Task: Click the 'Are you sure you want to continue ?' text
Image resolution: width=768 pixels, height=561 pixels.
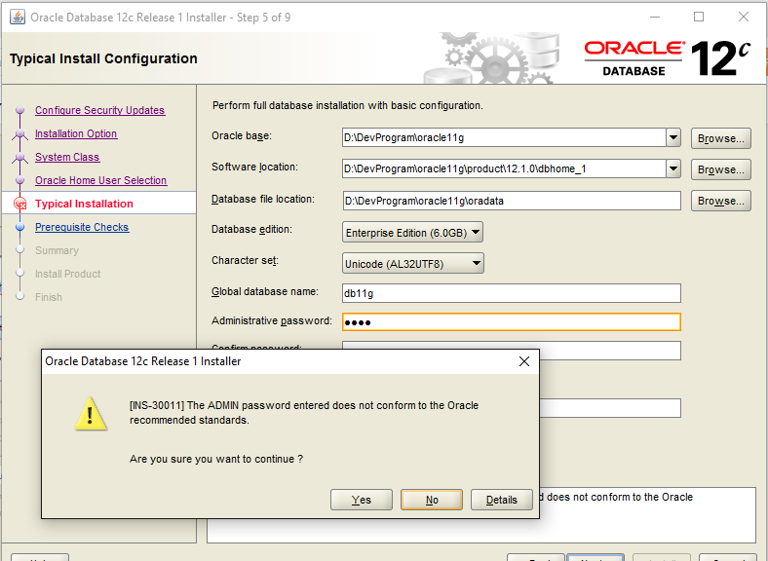Action: (216, 459)
